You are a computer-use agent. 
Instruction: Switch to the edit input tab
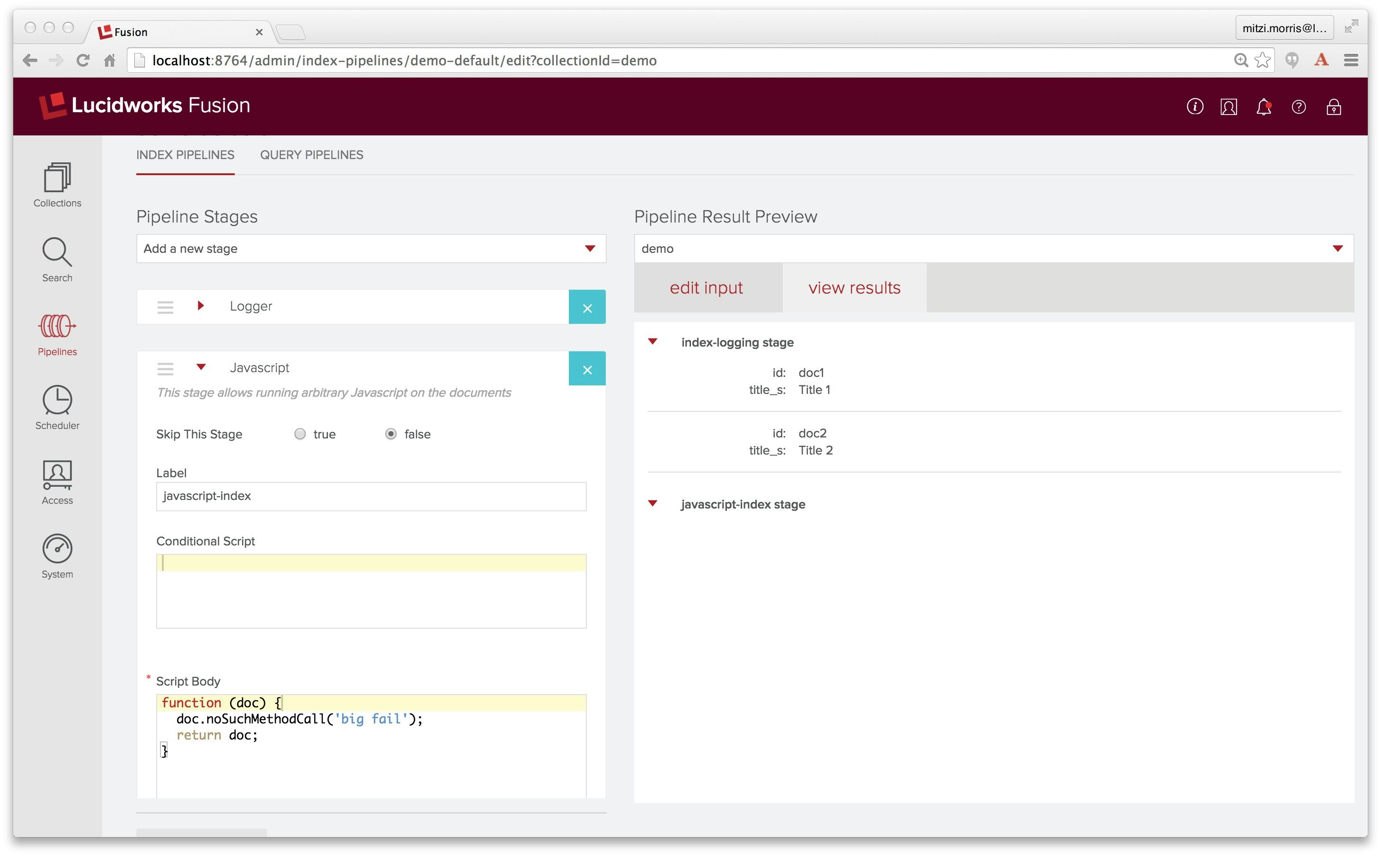click(x=707, y=287)
